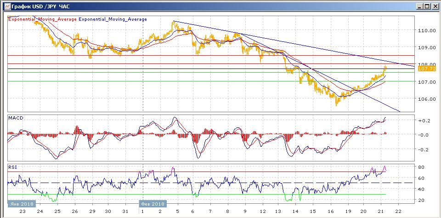Click the +0.2 MACD axis label
441x218 pixels.
(x=424, y=120)
